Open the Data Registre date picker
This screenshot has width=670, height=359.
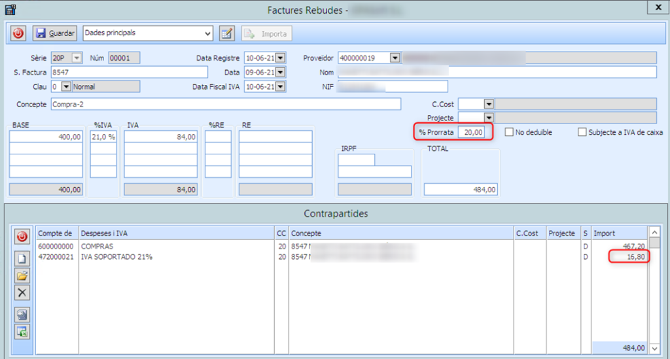pos(281,58)
